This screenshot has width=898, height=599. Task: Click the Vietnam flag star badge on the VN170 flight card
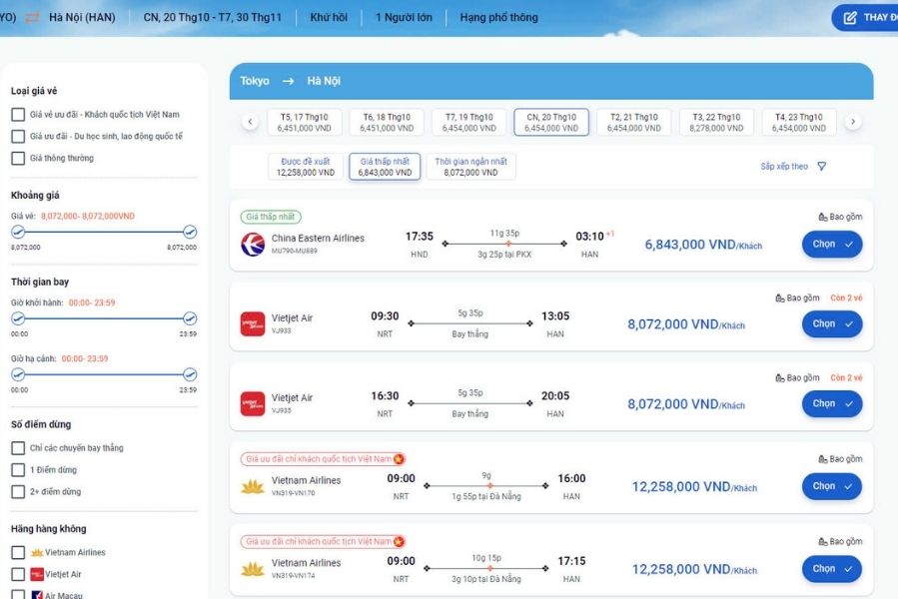tap(399, 459)
